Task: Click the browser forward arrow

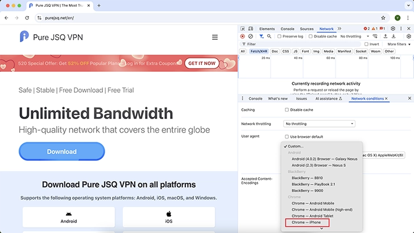Action: tap(16, 18)
